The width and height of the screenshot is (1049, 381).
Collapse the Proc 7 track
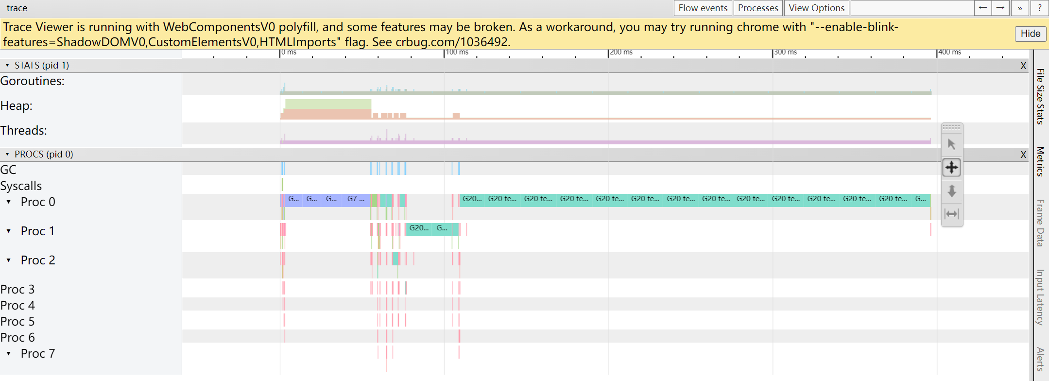click(x=9, y=353)
